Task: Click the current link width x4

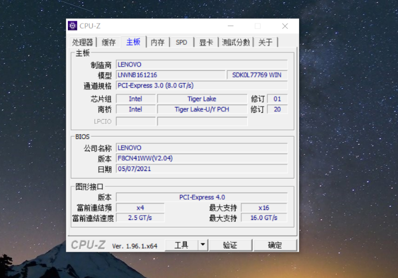Action: [x=140, y=208]
